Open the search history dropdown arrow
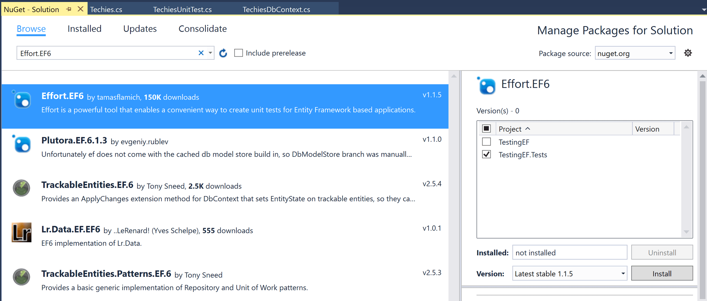The height and width of the screenshot is (301, 707). coord(210,53)
